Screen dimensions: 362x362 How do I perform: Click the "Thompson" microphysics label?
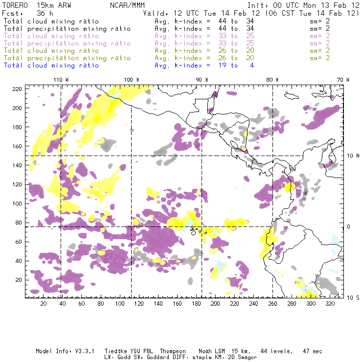point(173,352)
